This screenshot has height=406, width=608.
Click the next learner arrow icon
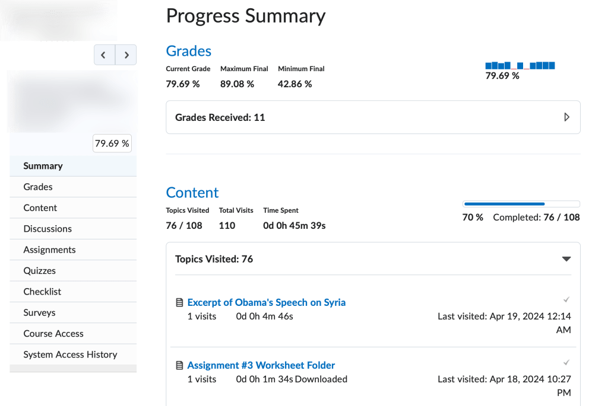[126, 55]
